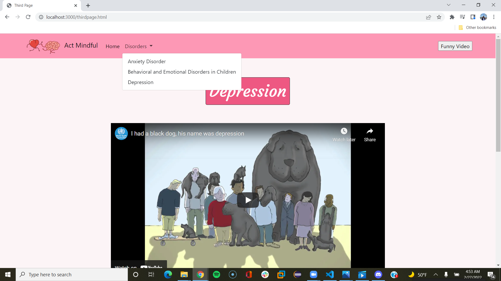Bookmark this page with the star icon
The image size is (501, 281).
coord(439,17)
